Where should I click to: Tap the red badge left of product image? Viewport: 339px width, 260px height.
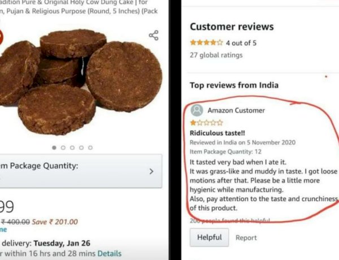1,37
